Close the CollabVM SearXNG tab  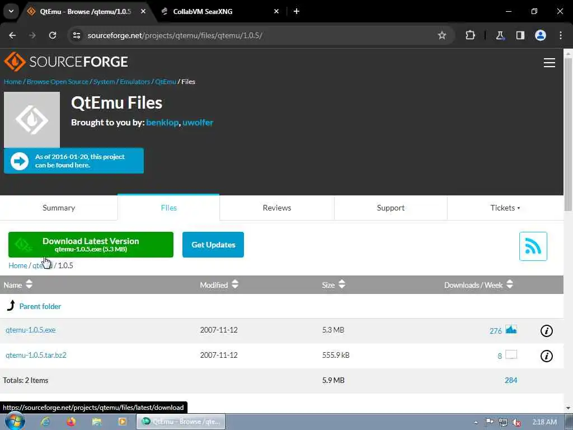tap(276, 11)
